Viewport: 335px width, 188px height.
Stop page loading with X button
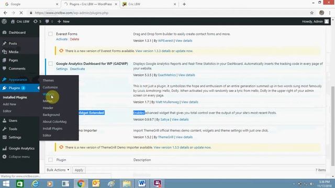coord(21,13)
